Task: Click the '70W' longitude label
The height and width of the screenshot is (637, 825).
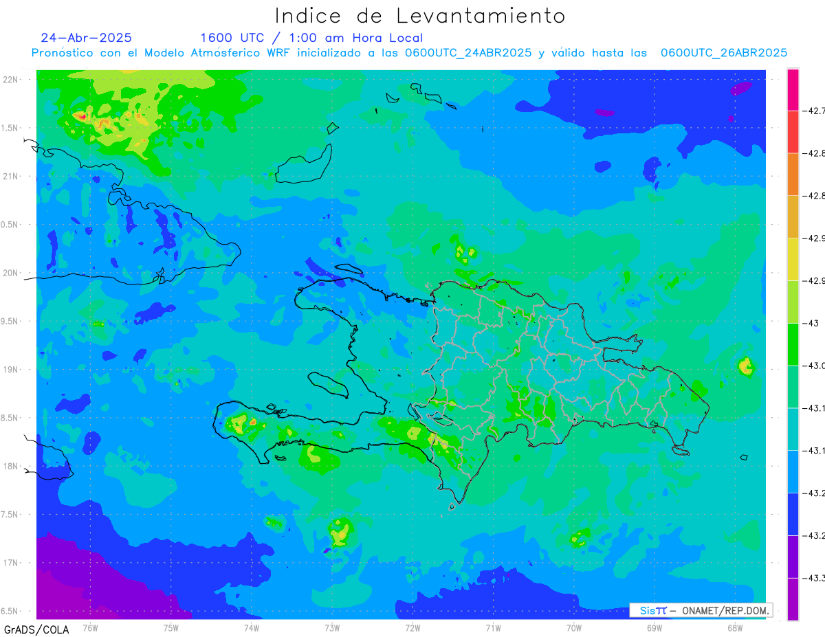Action: click(x=574, y=627)
